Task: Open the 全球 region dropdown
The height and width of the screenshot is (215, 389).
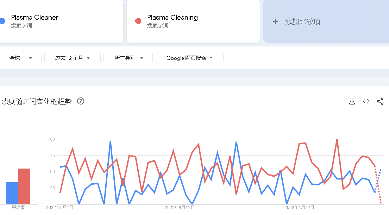Action: click(x=20, y=58)
